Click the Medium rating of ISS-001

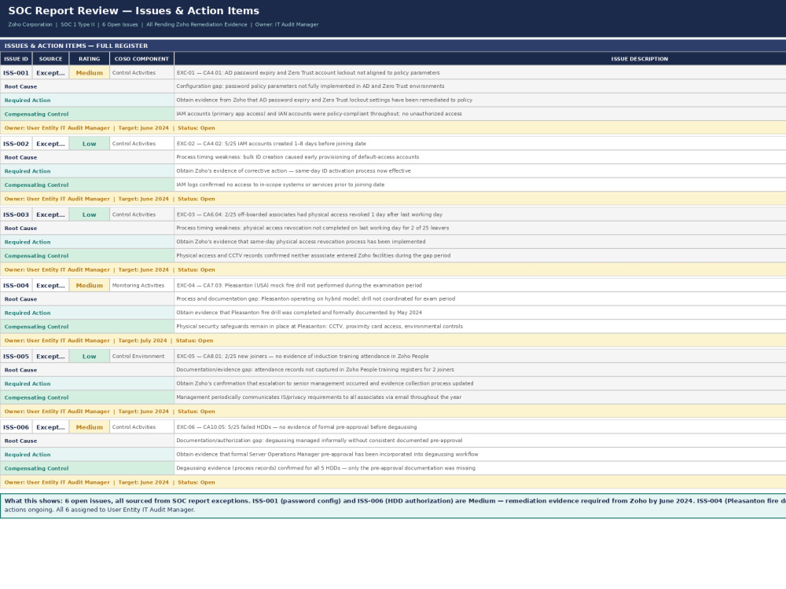coord(90,72)
